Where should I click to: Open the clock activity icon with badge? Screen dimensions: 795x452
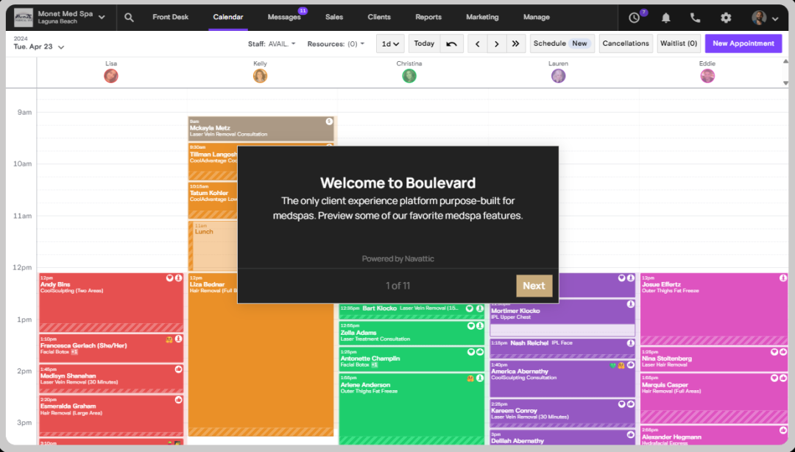coord(635,18)
